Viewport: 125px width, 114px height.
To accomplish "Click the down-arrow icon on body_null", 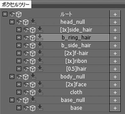I will tap(33, 76).
